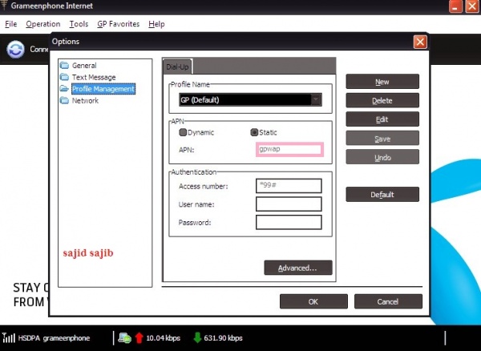
Task: Click the Cancel button
Action: (388, 301)
